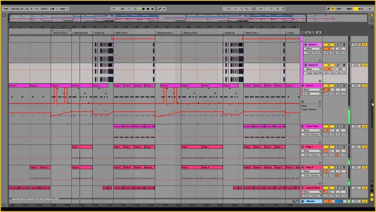Open Clap II Track Volume chooser

[x=312, y=175]
